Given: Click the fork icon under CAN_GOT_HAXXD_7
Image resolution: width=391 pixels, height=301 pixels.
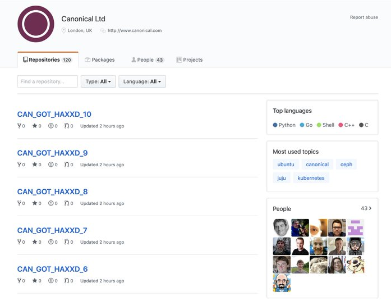Looking at the screenshot, I should click(x=19, y=241).
